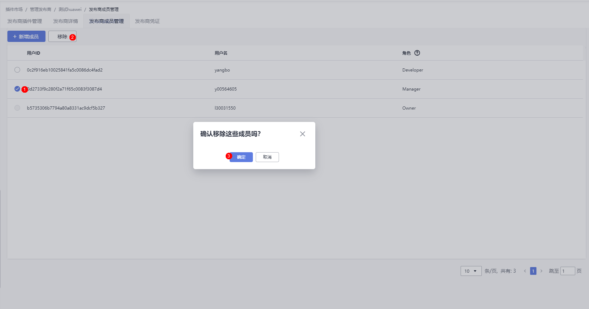Close the remove confirmation dialog
Screen dimensions: 589x309
tap(302, 134)
